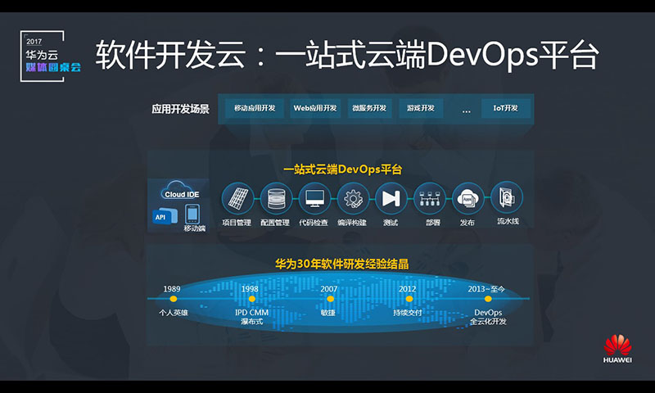Switch to the Web应用开发 tab
This screenshot has width=655, height=393.
[315, 109]
